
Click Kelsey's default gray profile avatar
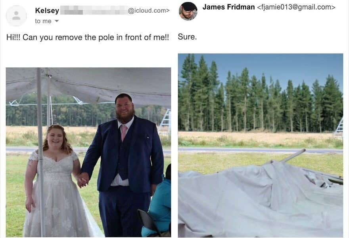tap(16, 16)
